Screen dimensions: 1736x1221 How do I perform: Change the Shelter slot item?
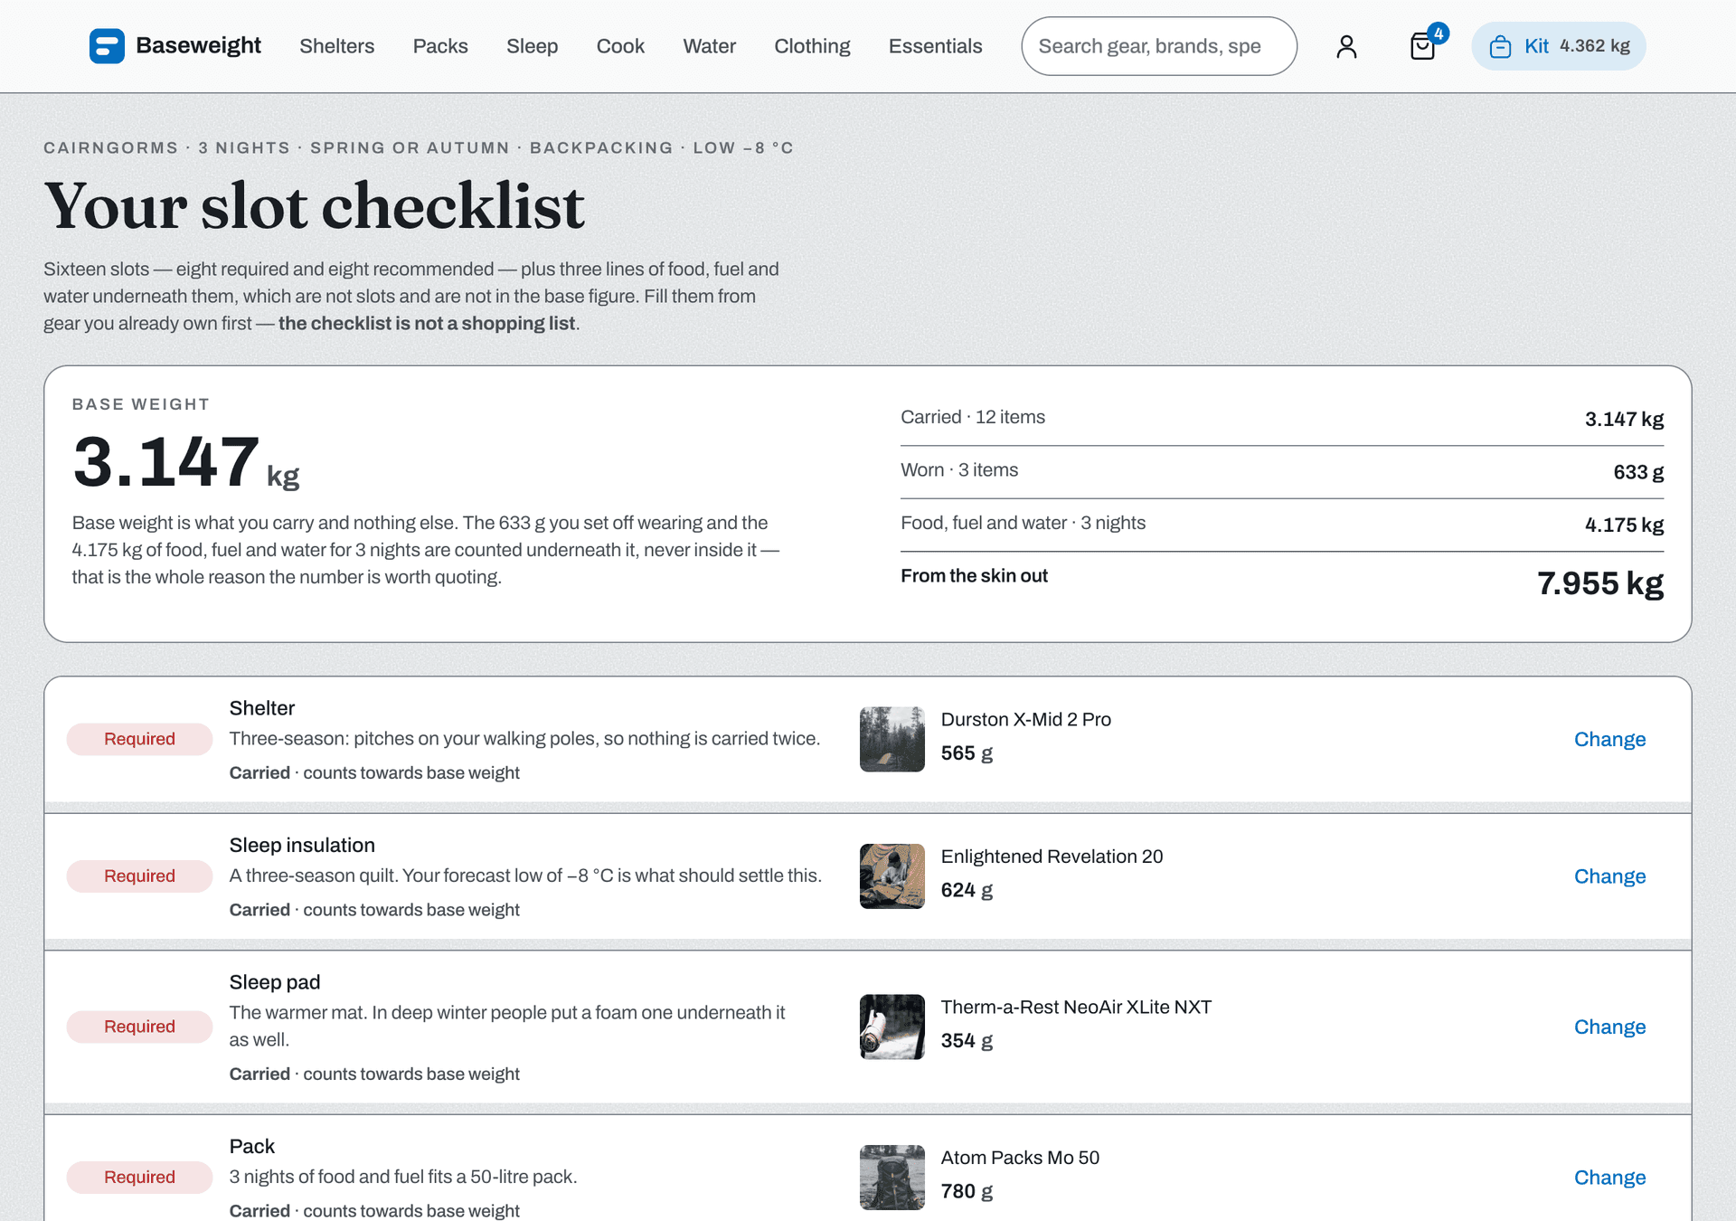pyautogui.click(x=1609, y=739)
